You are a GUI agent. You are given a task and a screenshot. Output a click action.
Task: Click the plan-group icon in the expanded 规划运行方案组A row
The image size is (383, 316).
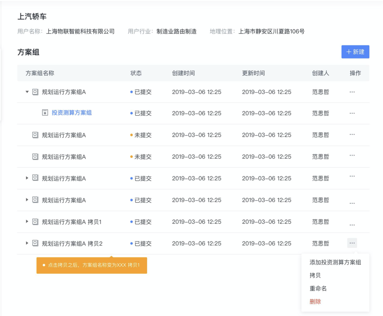coord(35,92)
